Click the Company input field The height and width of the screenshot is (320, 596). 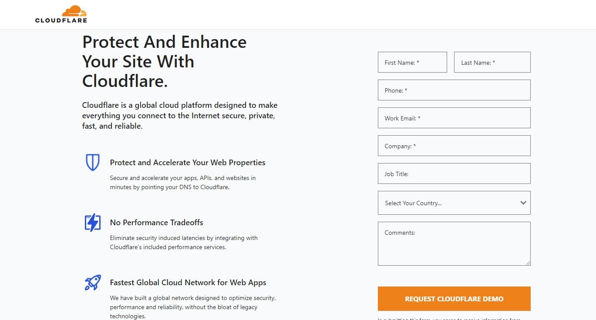point(454,146)
